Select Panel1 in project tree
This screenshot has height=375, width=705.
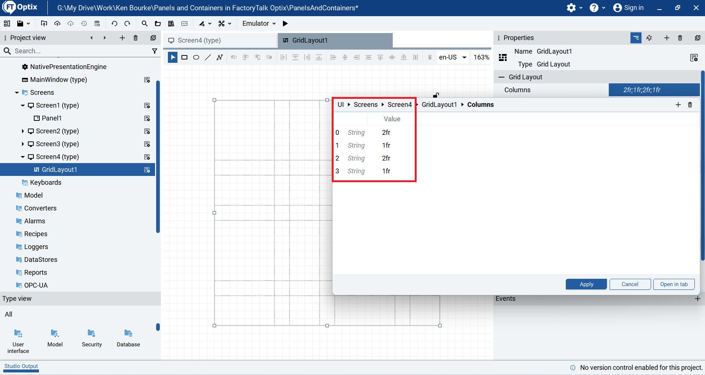[51, 118]
